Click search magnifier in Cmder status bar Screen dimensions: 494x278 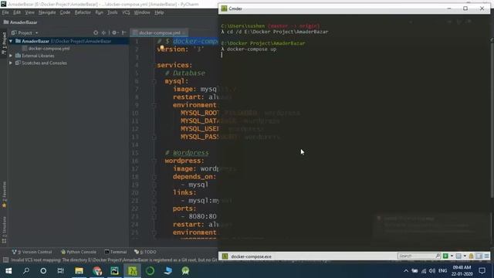438,256
